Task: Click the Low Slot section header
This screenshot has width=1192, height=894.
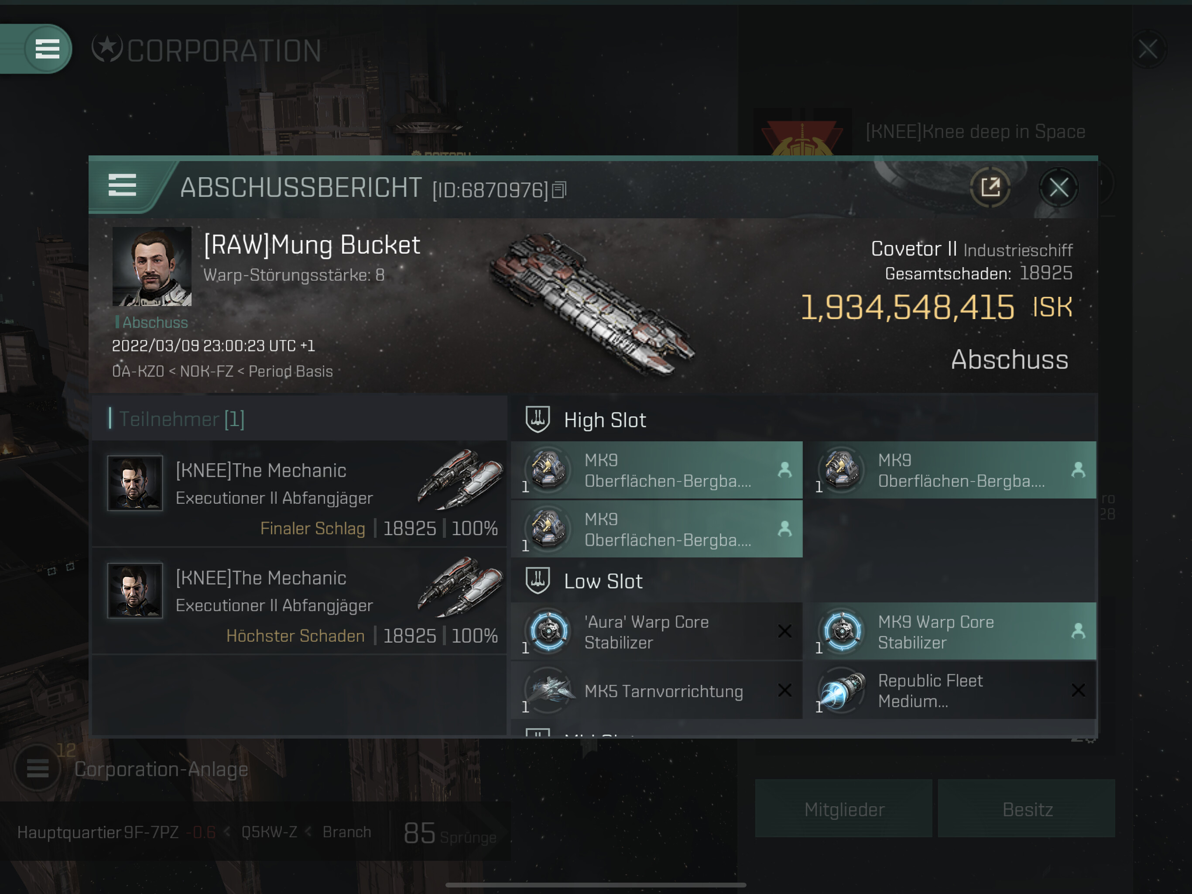Action: coord(603,581)
